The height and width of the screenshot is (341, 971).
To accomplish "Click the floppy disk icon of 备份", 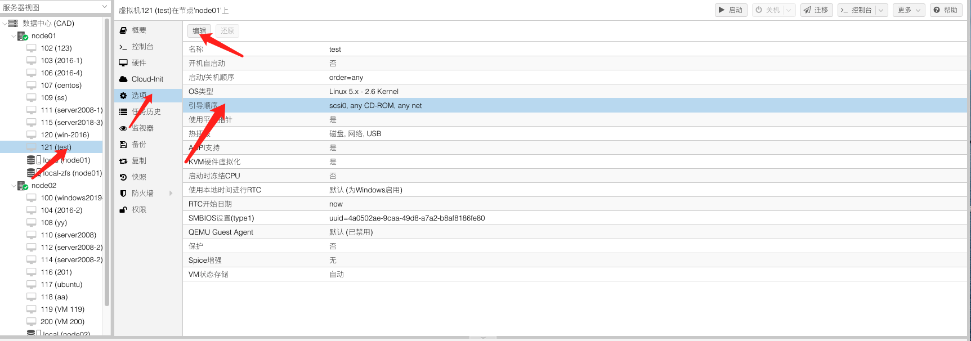I will click(x=123, y=145).
